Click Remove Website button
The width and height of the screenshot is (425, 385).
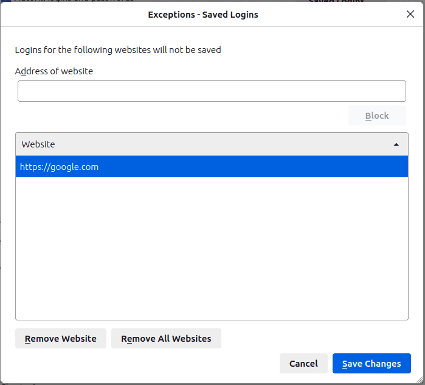(x=61, y=339)
